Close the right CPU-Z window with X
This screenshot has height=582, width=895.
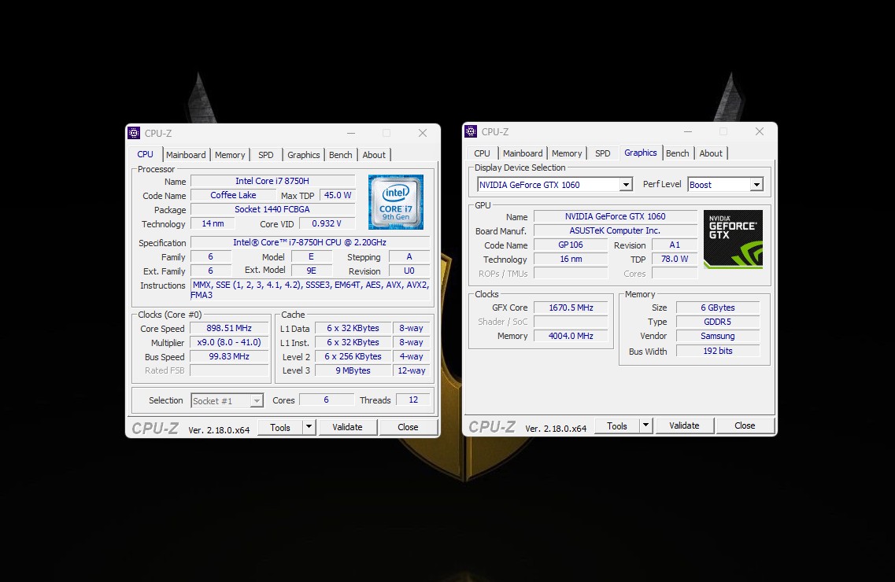click(x=759, y=131)
